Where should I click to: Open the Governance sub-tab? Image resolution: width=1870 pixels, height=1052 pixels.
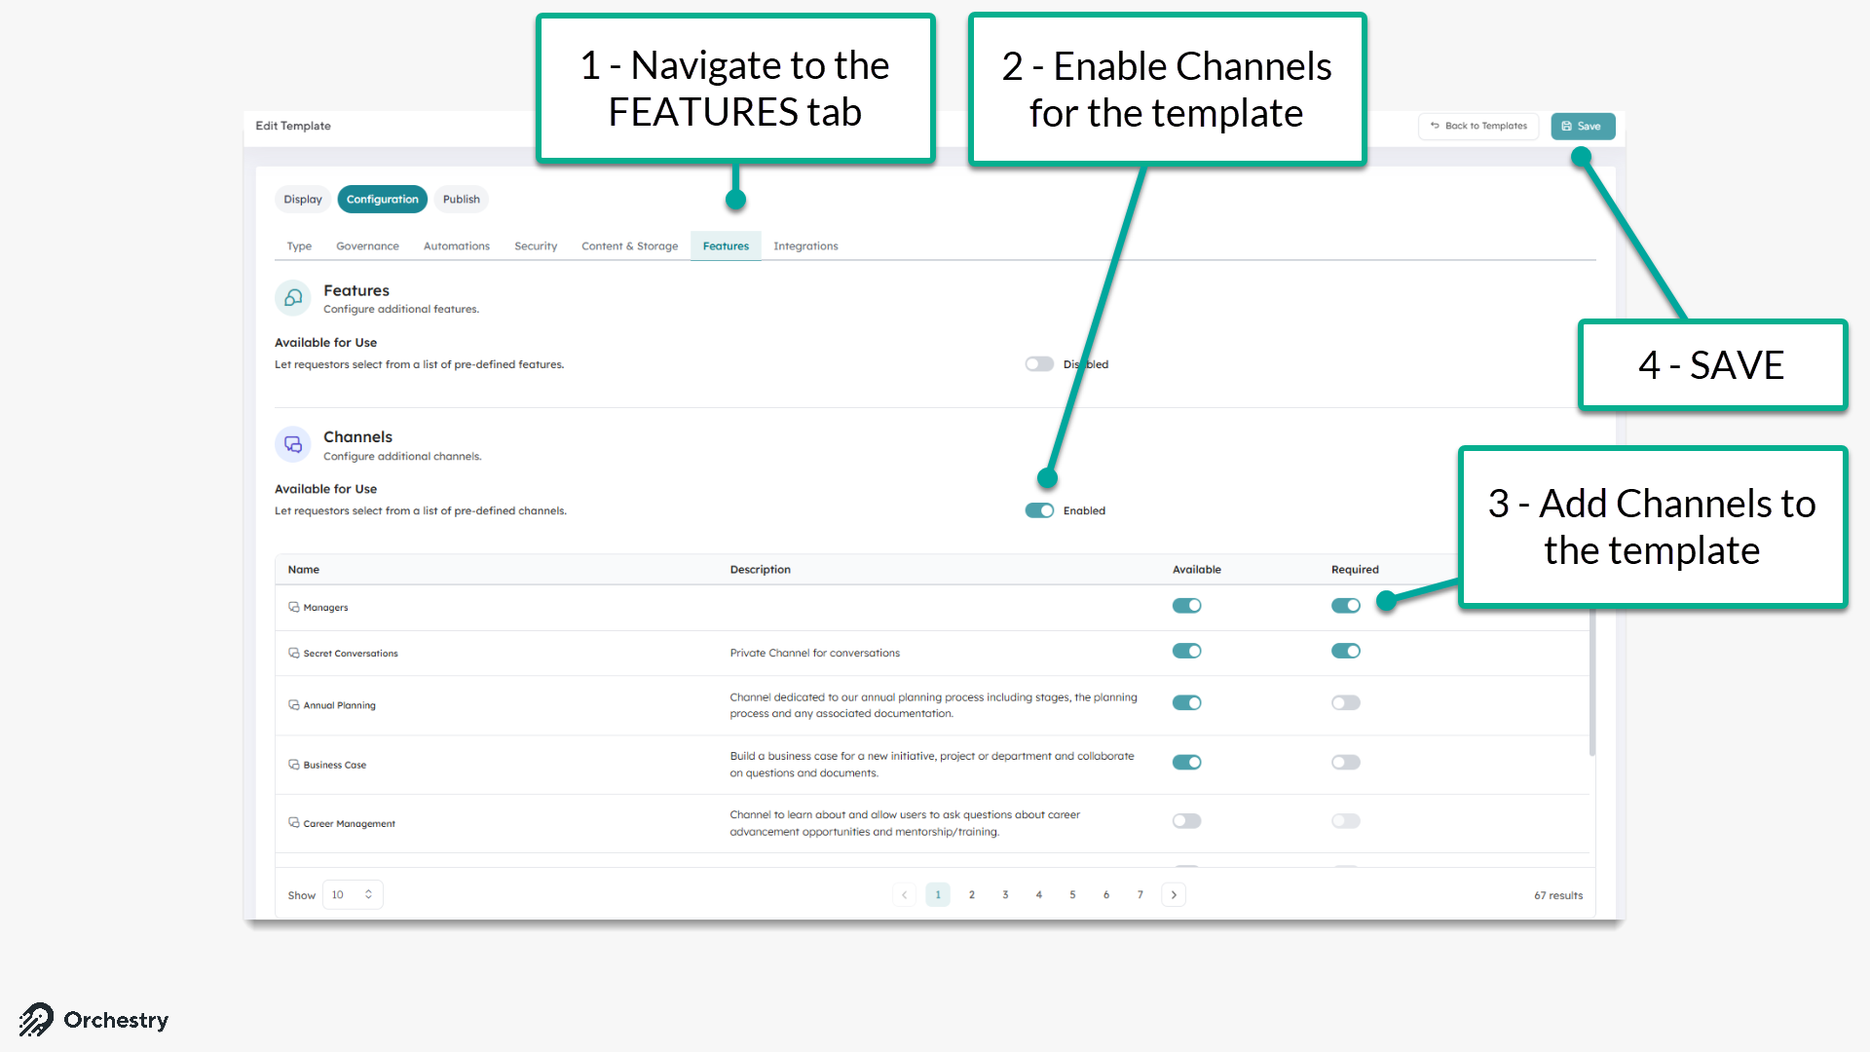pos(367,246)
